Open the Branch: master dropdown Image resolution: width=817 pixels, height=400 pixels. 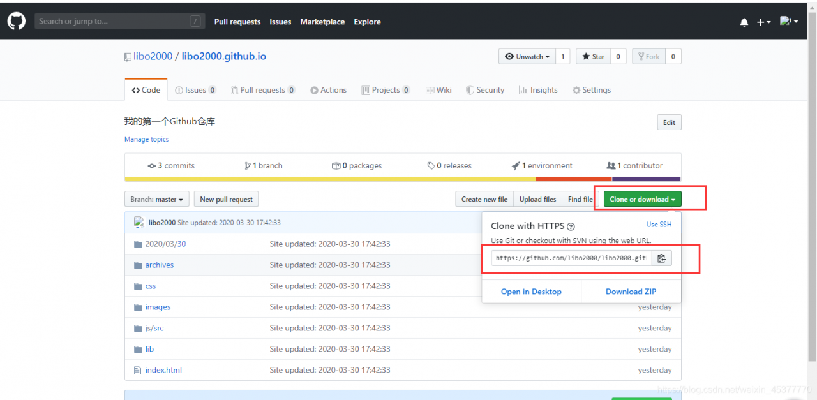point(157,199)
